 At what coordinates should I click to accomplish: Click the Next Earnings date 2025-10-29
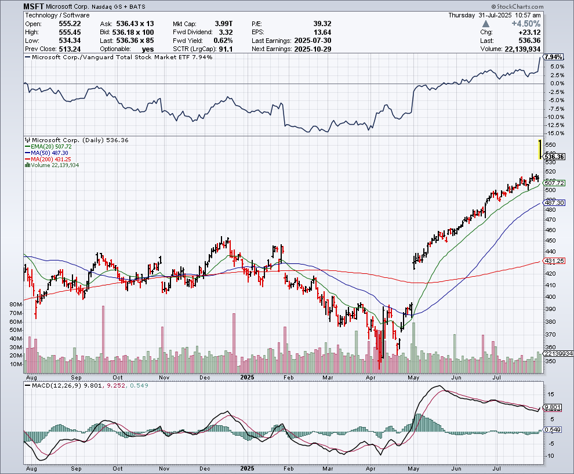pos(313,49)
